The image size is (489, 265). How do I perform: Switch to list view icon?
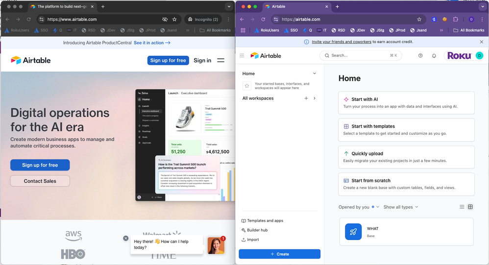(x=462, y=207)
